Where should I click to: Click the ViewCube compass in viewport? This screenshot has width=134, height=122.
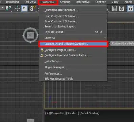[x=30, y=35]
